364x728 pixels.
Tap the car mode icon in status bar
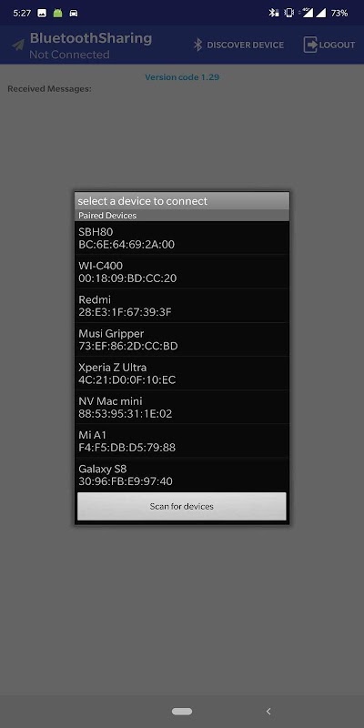click(x=74, y=13)
